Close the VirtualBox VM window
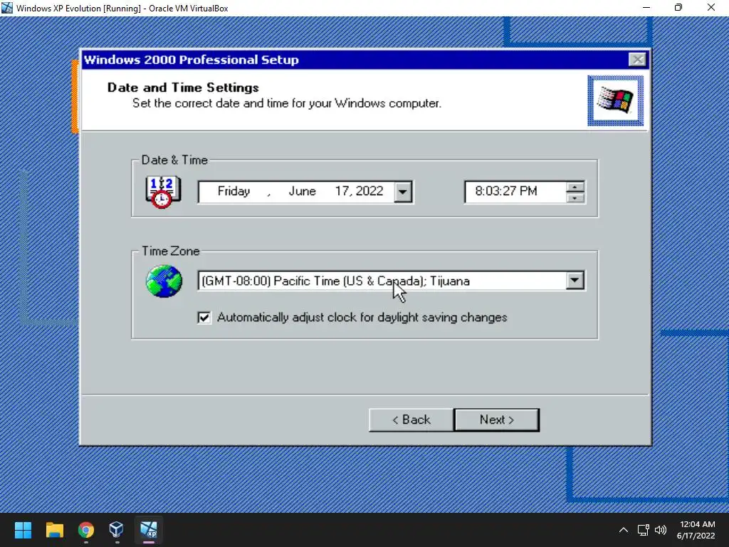Screen dimensions: 729x547 point(711,7)
